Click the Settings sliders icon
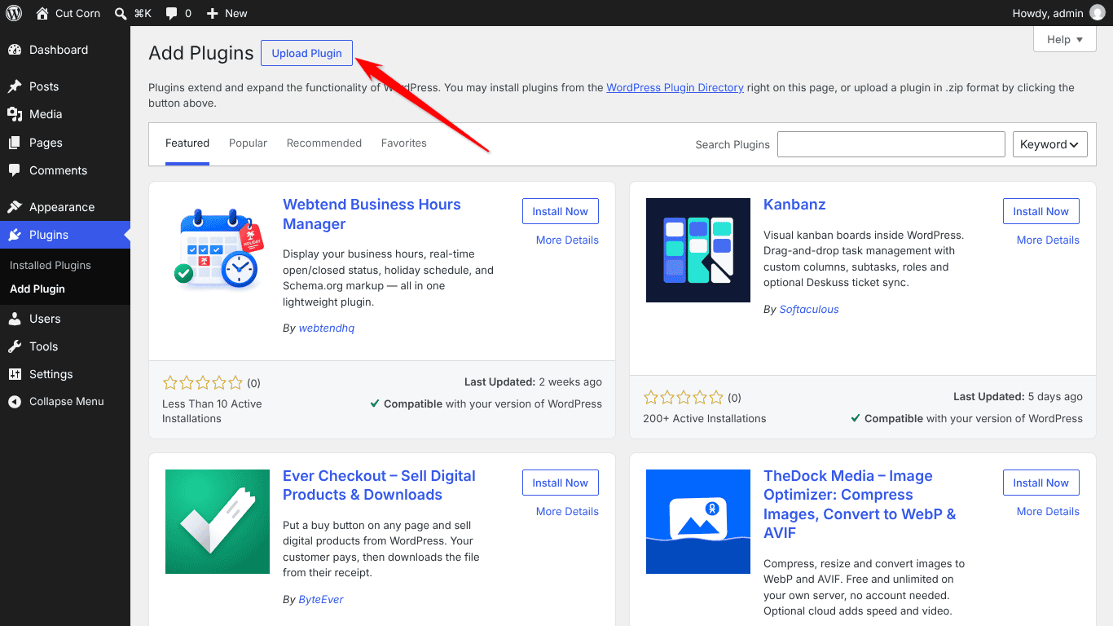Image resolution: width=1113 pixels, height=626 pixels. 15,374
